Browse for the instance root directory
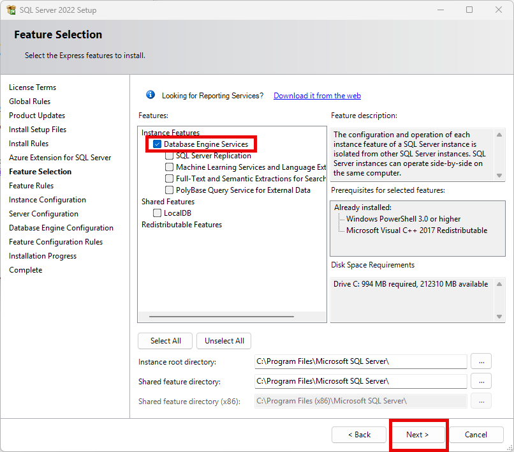 tap(481, 361)
